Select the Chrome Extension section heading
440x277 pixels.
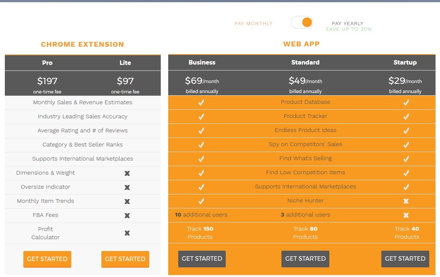tap(82, 44)
